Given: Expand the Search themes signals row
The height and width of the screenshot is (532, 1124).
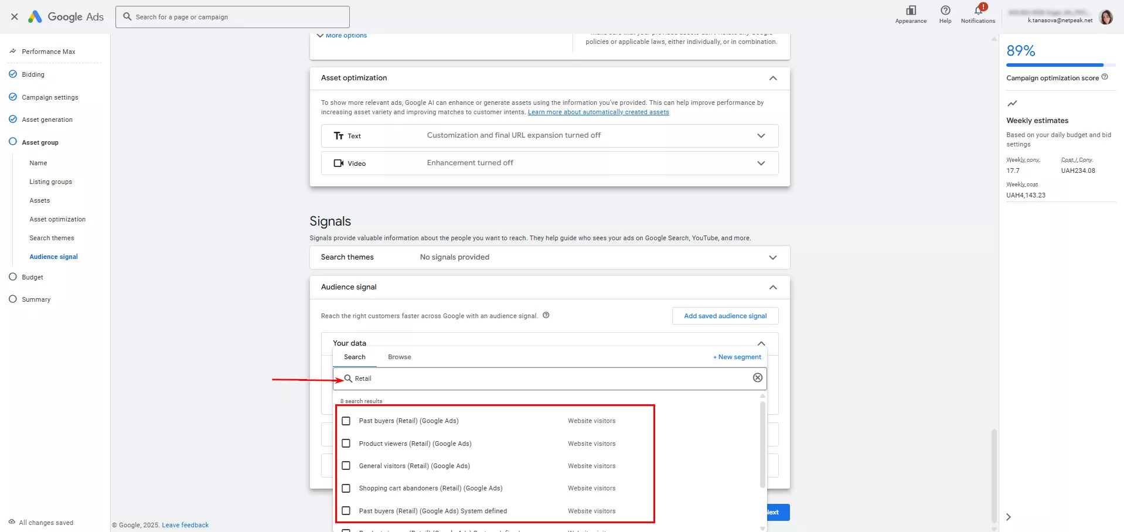Looking at the screenshot, I should pos(772,257).
